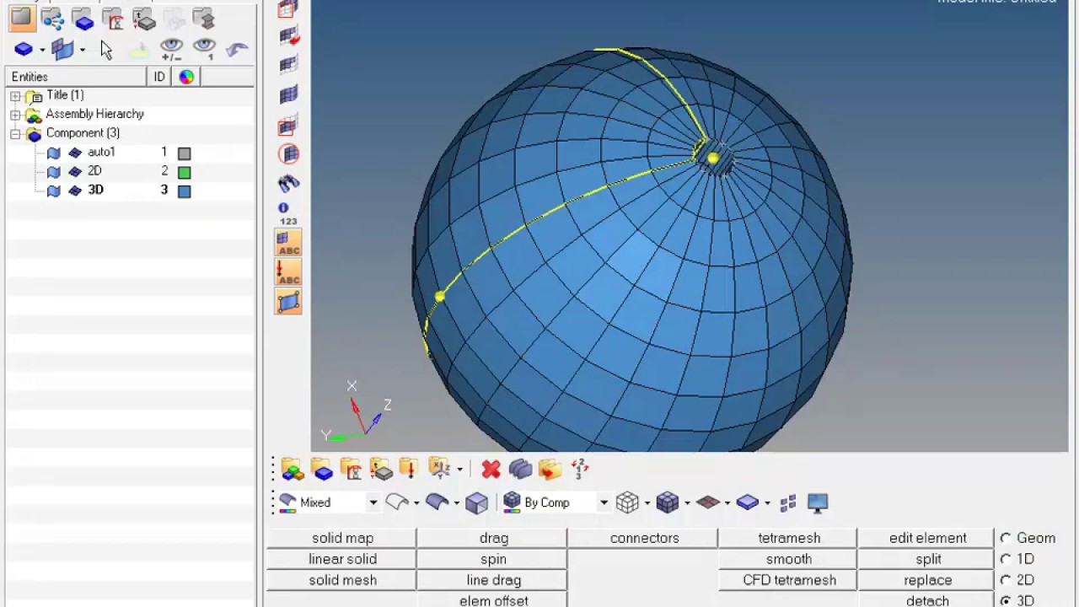
Task: Open the material view folder icon
Action: 203,18
